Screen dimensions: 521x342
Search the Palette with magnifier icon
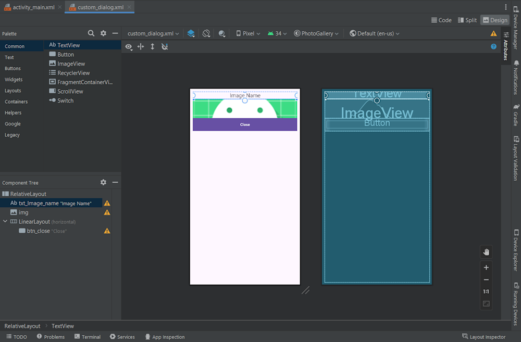(x=91, y=33)
